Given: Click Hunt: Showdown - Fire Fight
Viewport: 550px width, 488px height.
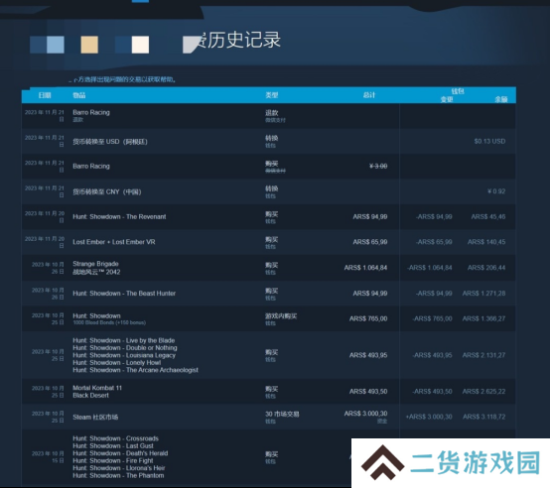Looking at the screenshot, I should click(113, 460).
